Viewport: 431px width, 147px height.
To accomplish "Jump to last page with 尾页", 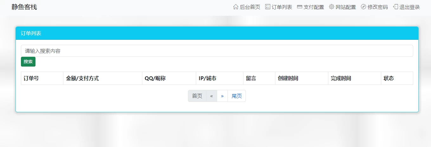I will (236, 96).
